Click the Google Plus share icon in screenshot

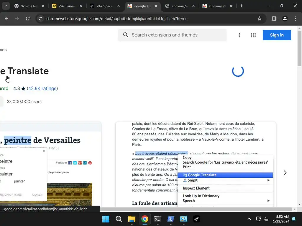80,163
